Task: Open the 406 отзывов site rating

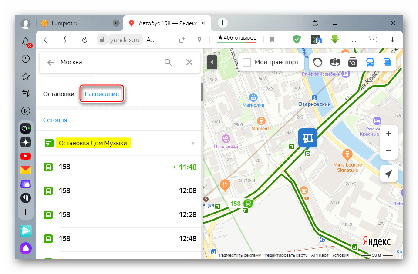Action: [x=237, y=38]
